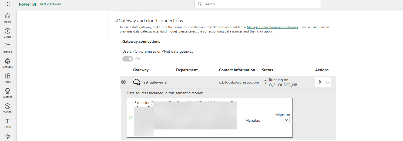
Task: Open Metrics from the sidebar
Action: [8, 93]
